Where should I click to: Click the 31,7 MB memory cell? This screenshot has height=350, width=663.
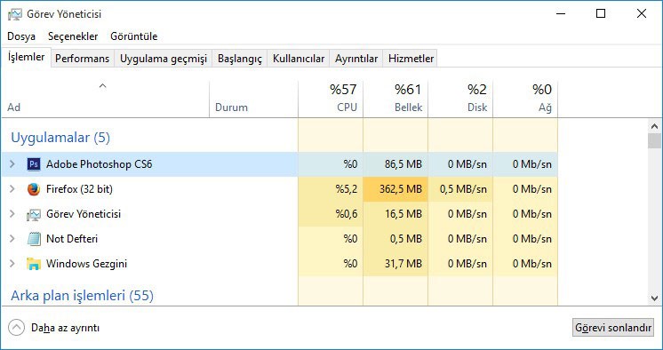pyautogui.click(x=395, y=264)
